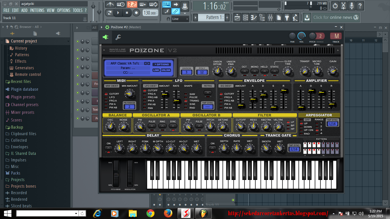Click the wait for input icon
Image resolution: width=390 pixels, height=219 pixels.
[x=121, y=4]
